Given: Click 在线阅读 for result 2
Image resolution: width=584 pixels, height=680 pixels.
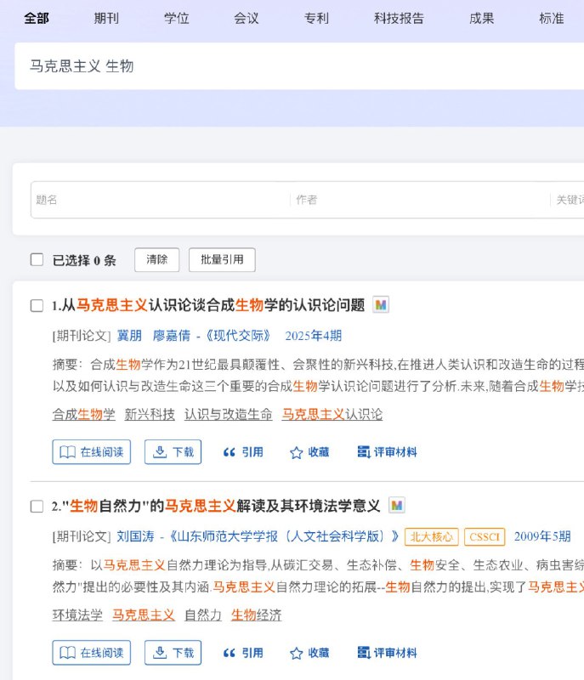Looking at the screenshot, I should [92, 653].
